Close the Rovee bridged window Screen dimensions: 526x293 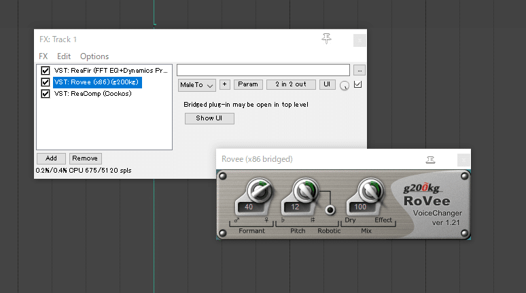(x=463, y=160)
